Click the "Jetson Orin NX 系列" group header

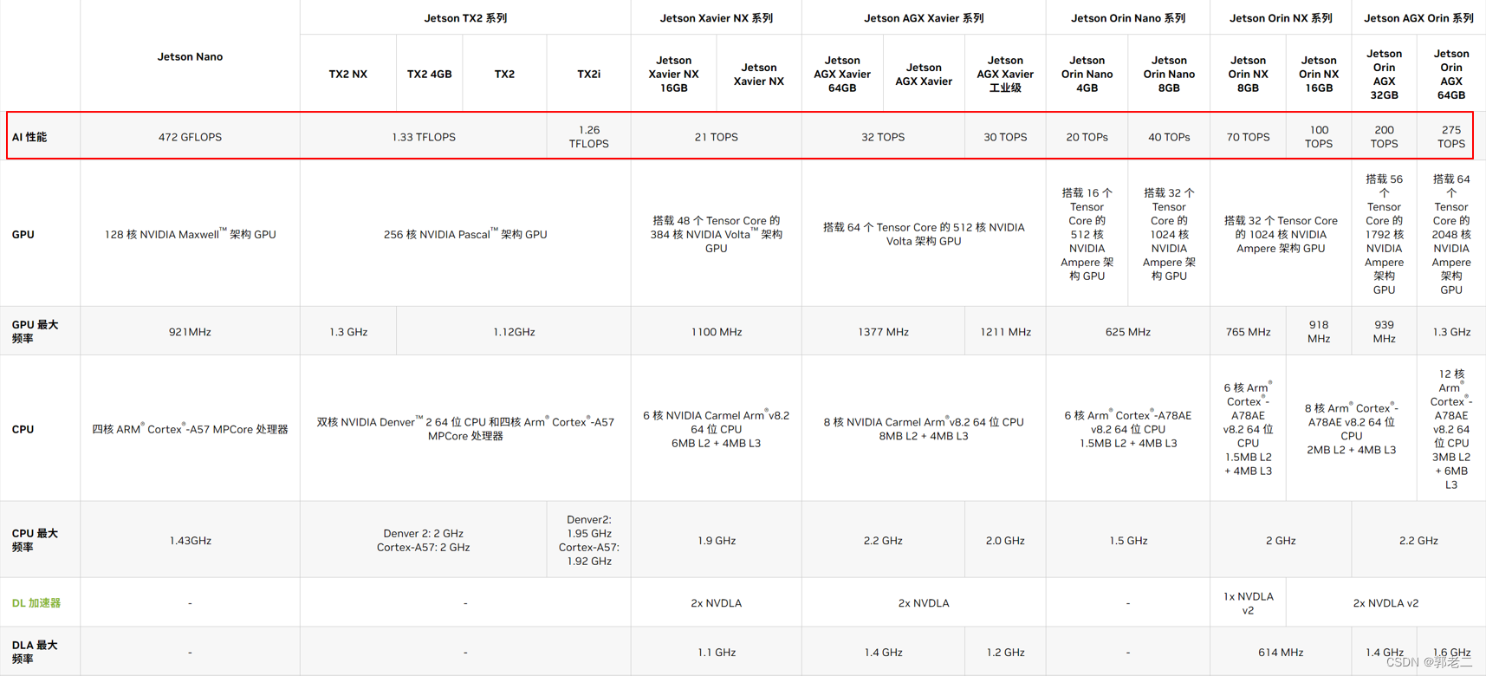click(x=1281, y=18)
